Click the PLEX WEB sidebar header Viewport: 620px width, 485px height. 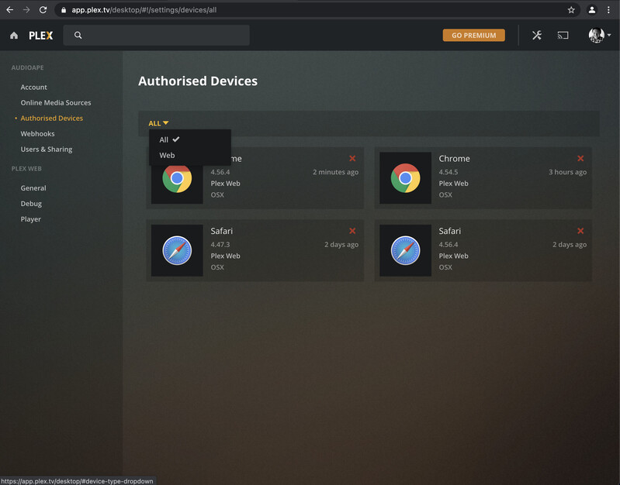pyautogui.click(x=26, y=169)
